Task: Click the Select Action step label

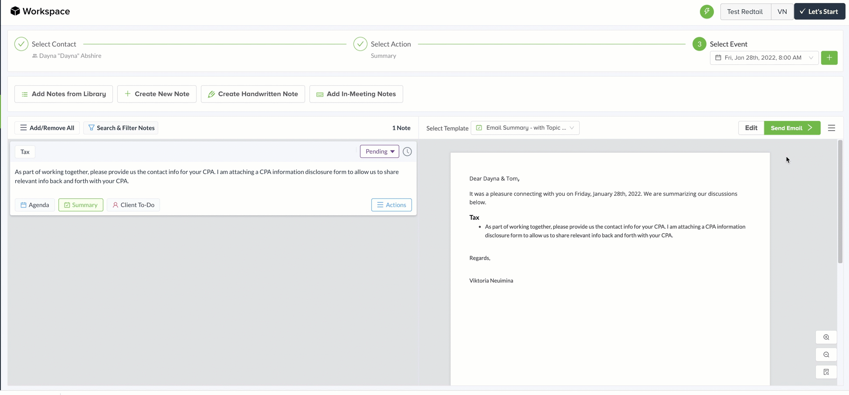Action: pyautogui.click(x=391, y=44)
